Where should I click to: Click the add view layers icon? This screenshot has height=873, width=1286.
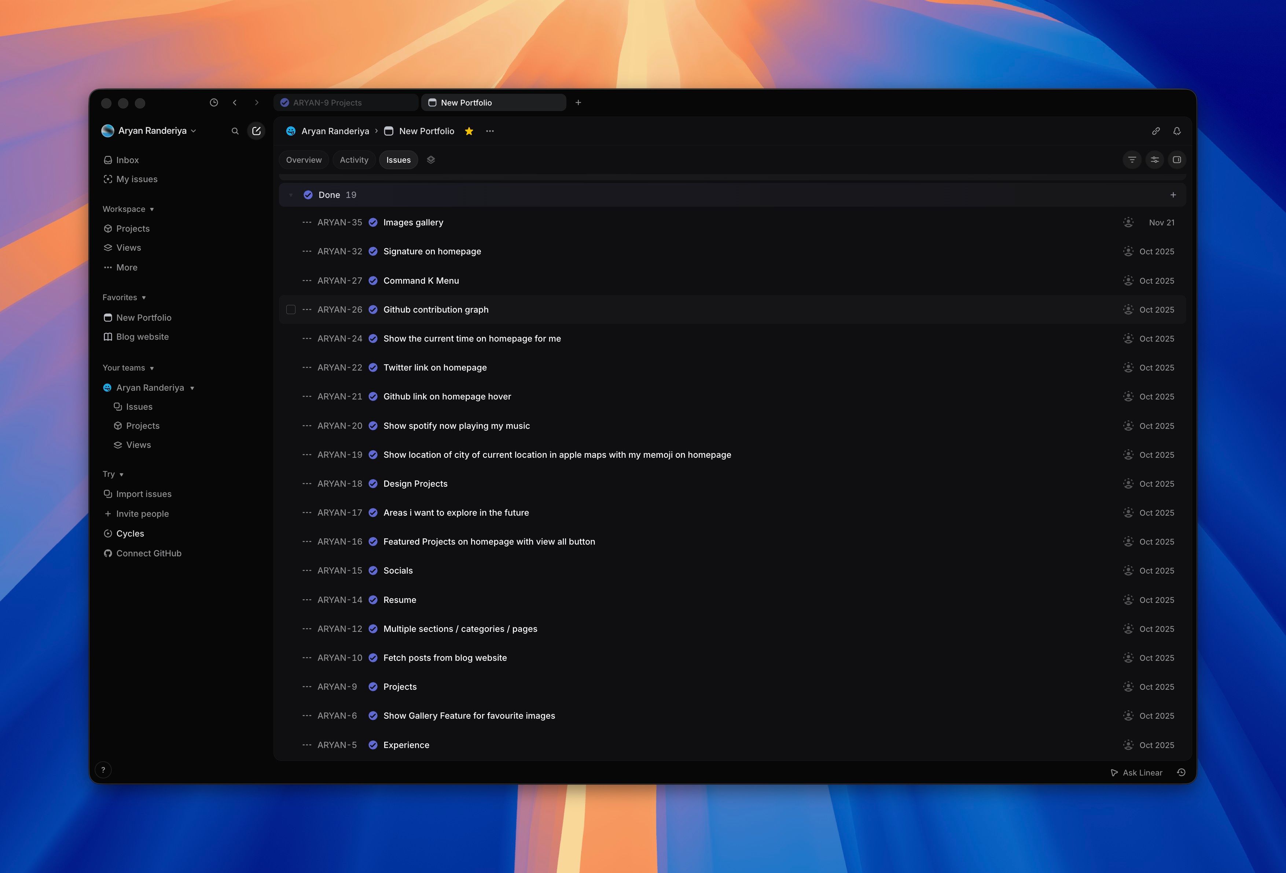click(x=431, y=160)
